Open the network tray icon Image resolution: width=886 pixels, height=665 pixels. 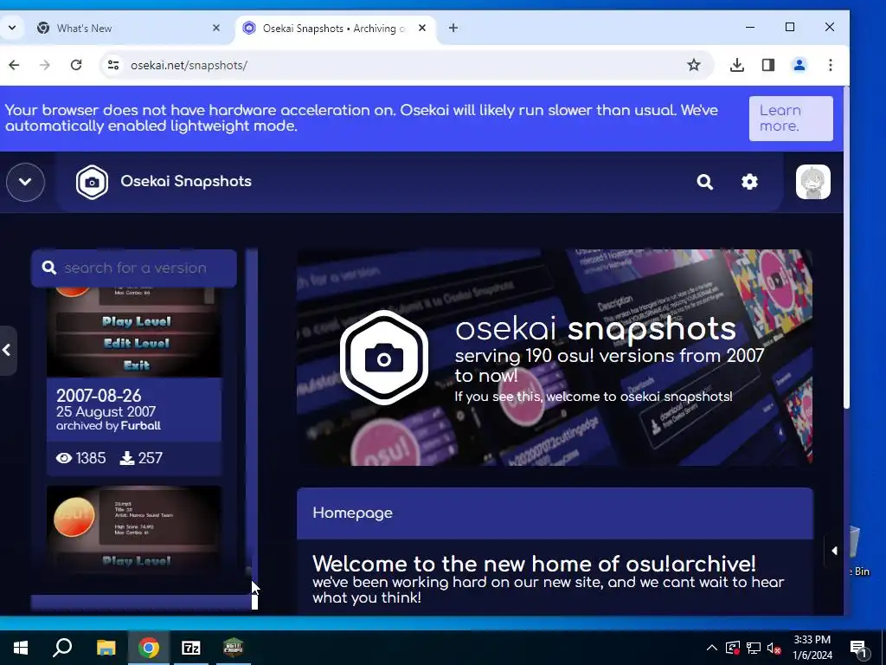pos(754,648)
